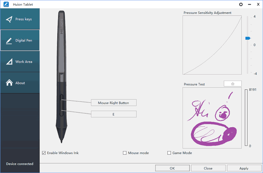Image resolution: width=263 pixels, height=173 pixels.
Task: Click the Apply button
Action: pyautogui.click(x=244, y=168)
